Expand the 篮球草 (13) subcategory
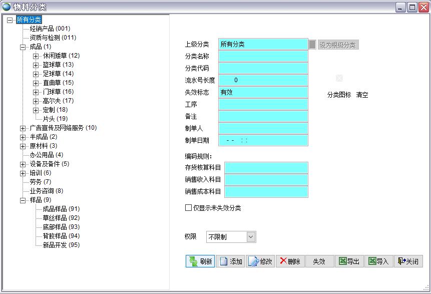 click(x=36, y=65)
